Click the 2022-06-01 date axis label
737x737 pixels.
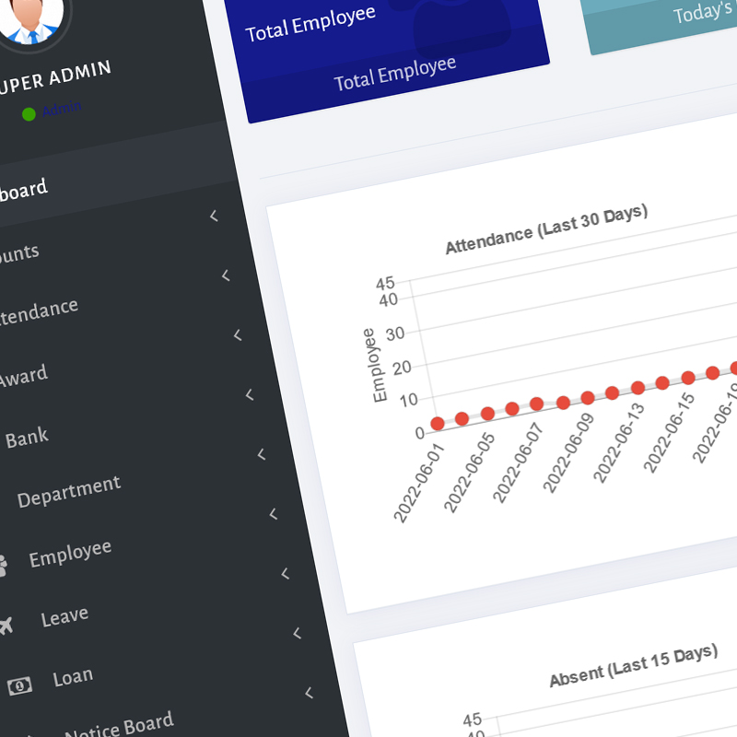418,483
